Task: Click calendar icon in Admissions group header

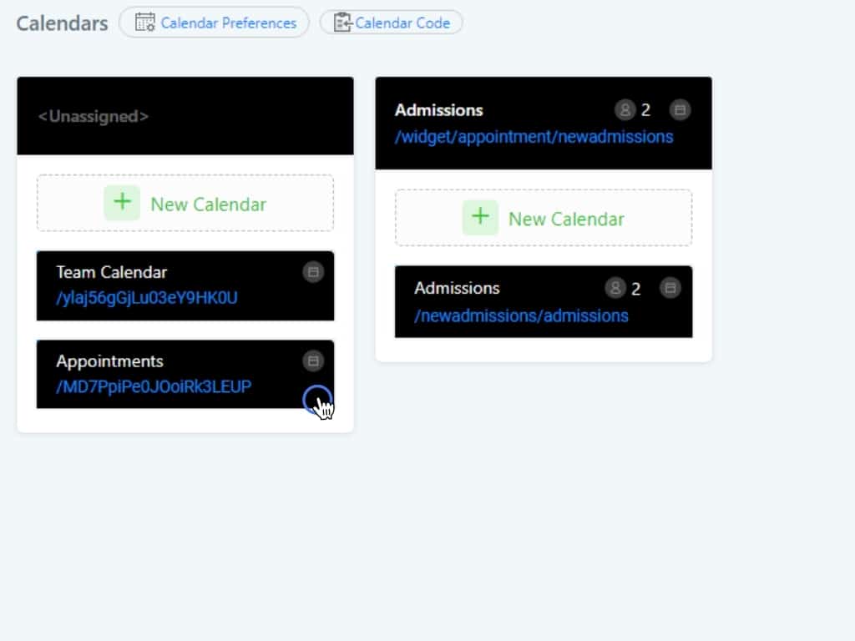Action: coord(680,109)
